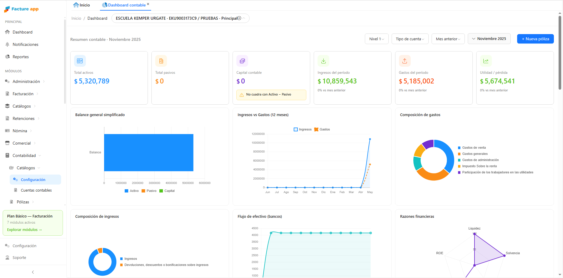Click the Gastos del período upload icon

point(405,61)
